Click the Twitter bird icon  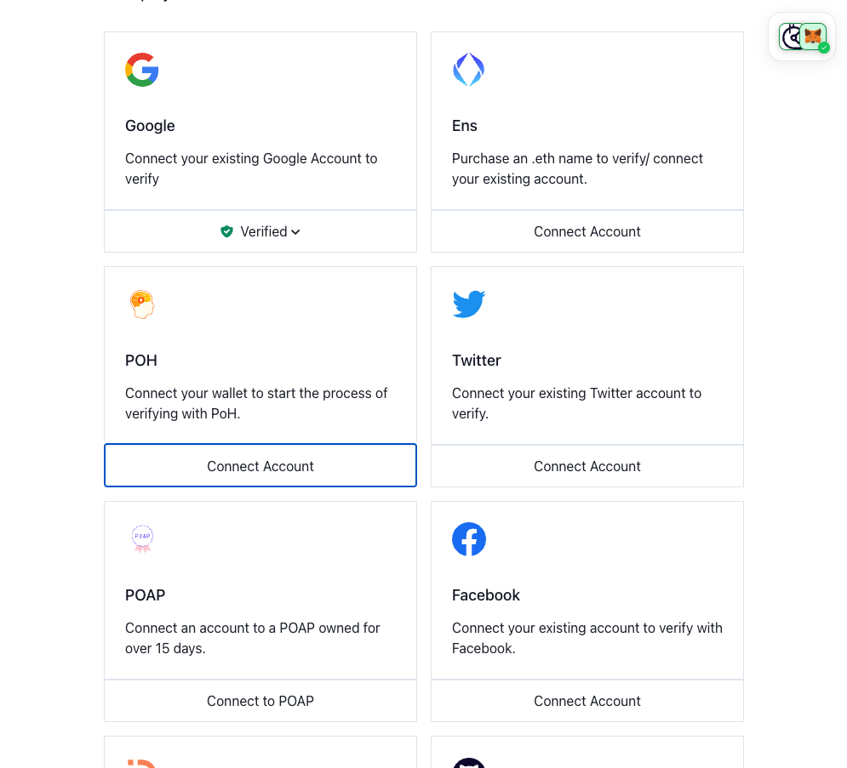469,304
